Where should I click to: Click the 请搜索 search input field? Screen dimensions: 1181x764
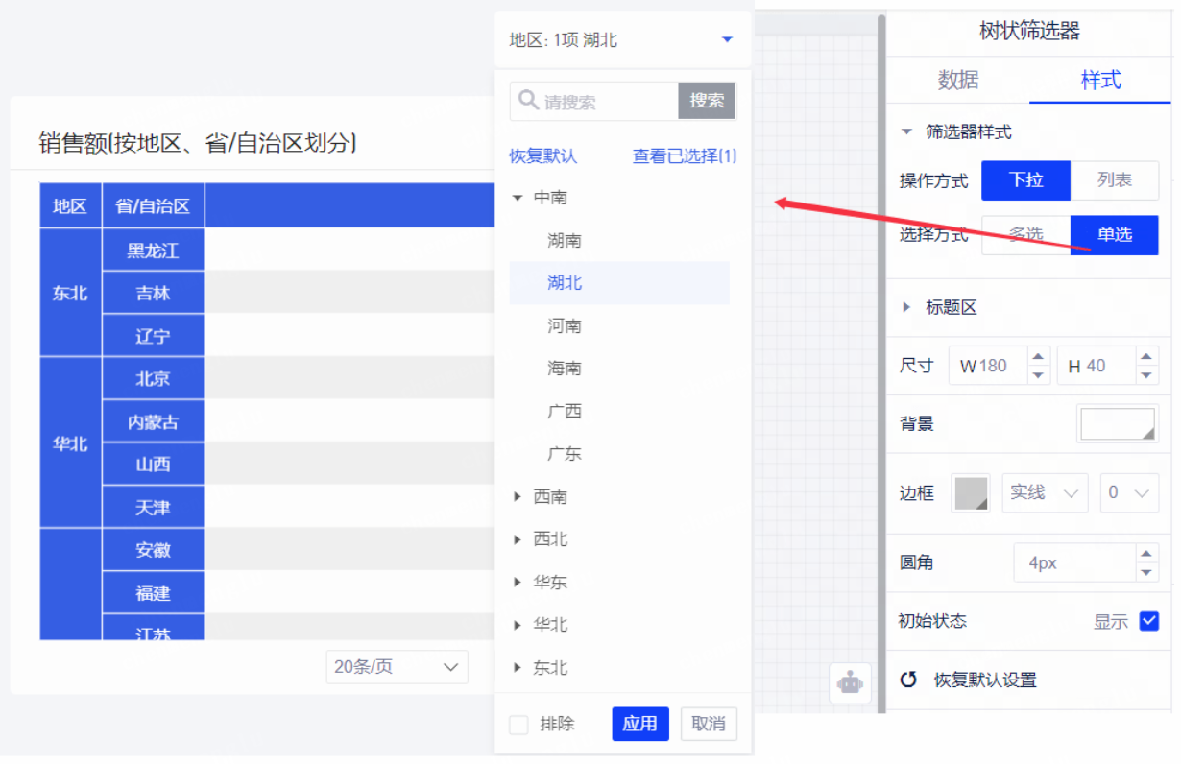click(607, 102)
